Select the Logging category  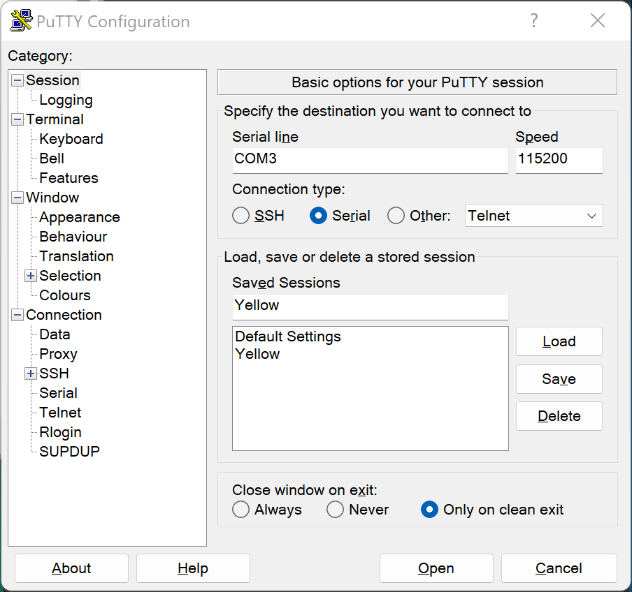[x=66, y=100]
